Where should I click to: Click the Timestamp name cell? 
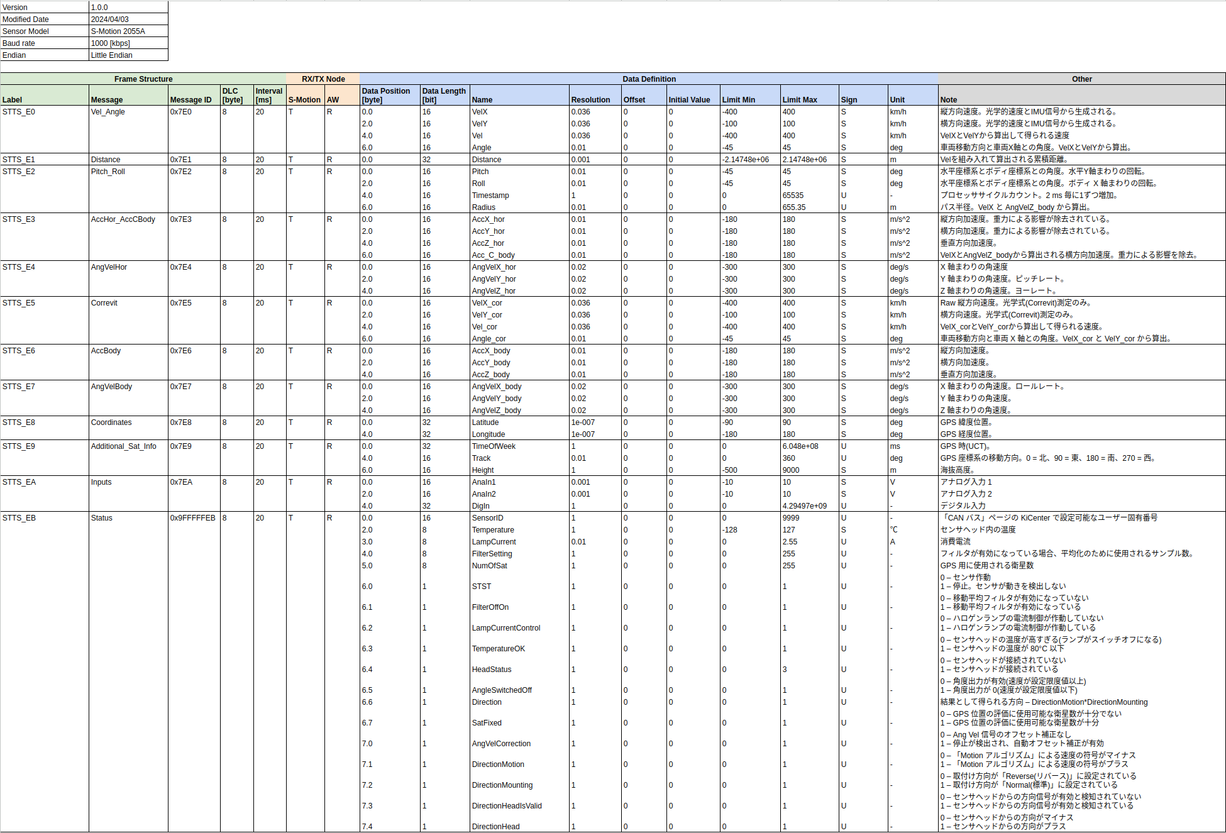519,196
